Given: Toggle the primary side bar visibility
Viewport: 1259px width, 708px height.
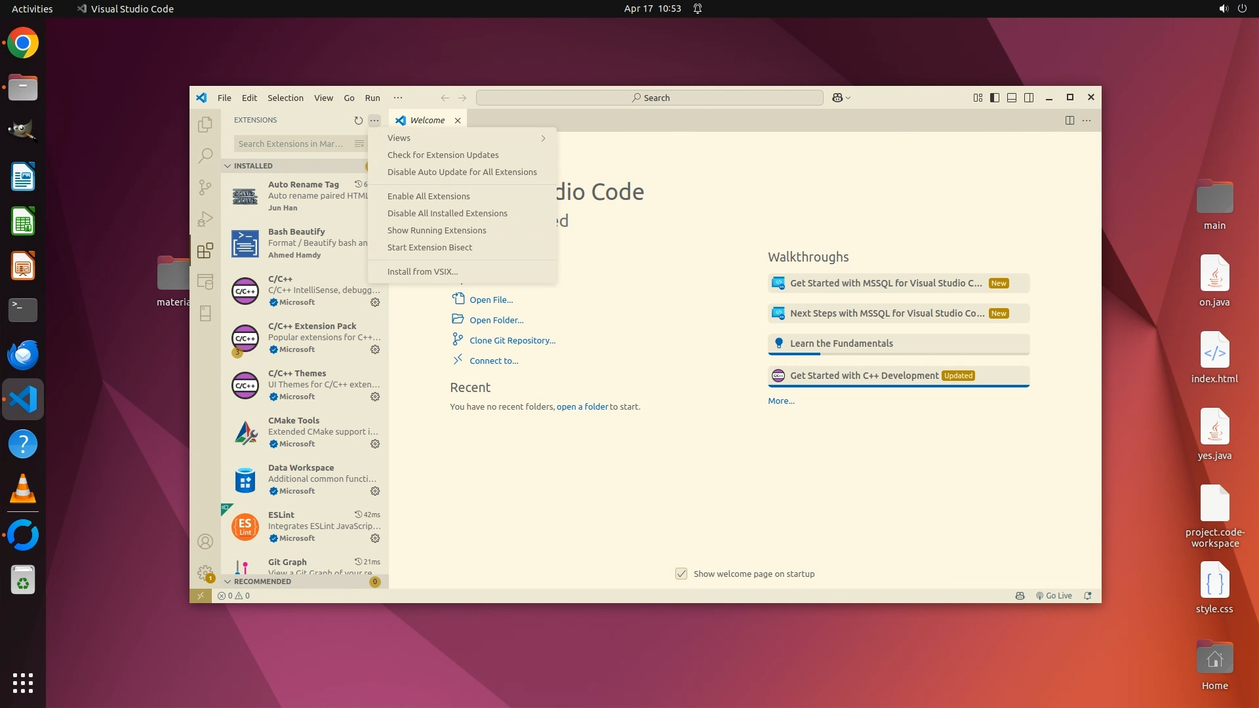Looking at the screenshot, I should point(995,98).
